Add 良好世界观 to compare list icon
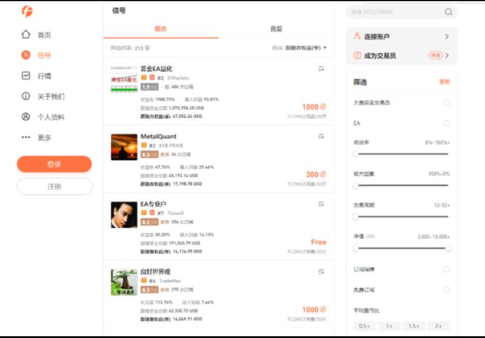This screenshot has height=338, width=485. (321, 271)
